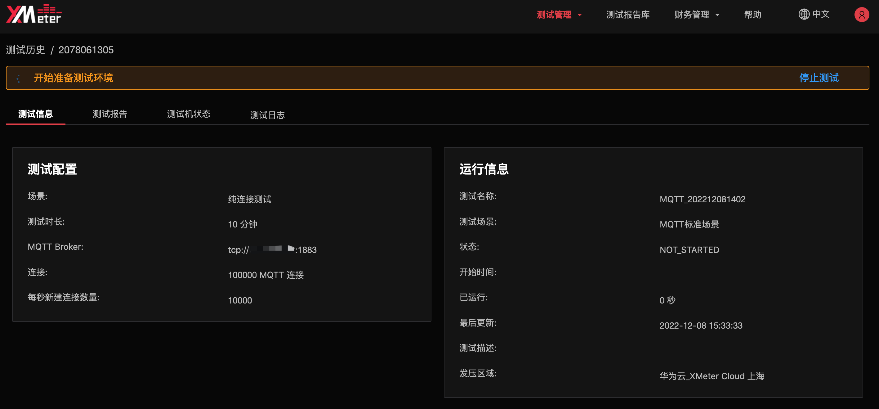This screenshot has height=409, width=879.
Task: Switch to the 测试报告 tab
Action: click(109, 114)
